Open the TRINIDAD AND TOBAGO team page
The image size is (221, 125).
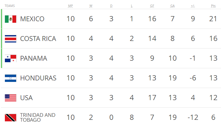37,117
